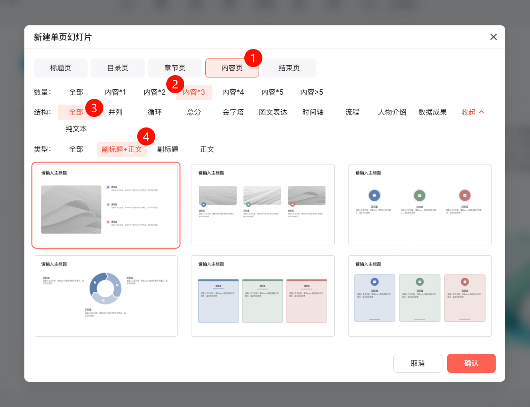
Task: Filter structure by 纯文本
Action: (x=76, y=129)
